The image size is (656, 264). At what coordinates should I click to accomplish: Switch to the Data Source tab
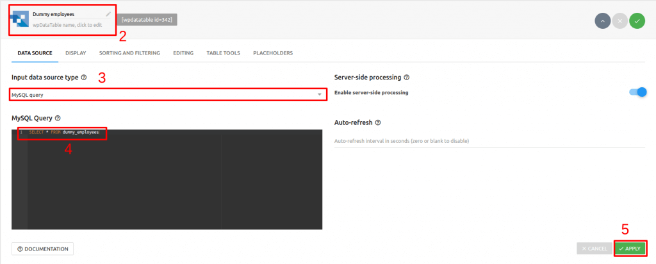tap(35, 53)
